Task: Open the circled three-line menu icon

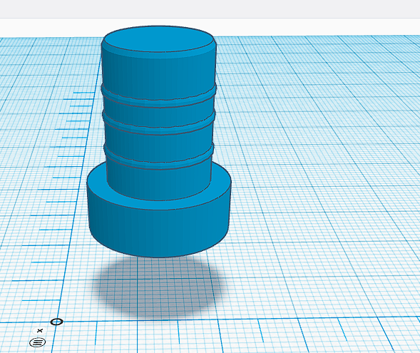Action: tap(38, 342)
